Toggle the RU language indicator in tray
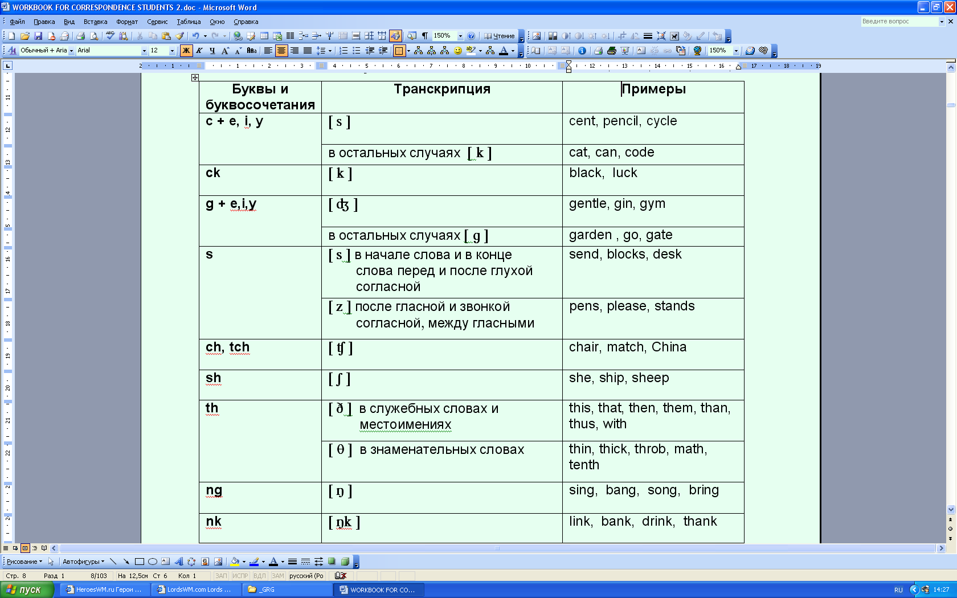This screenshot has width=957, height=598. pyautogui.click(x=898, y=590)
